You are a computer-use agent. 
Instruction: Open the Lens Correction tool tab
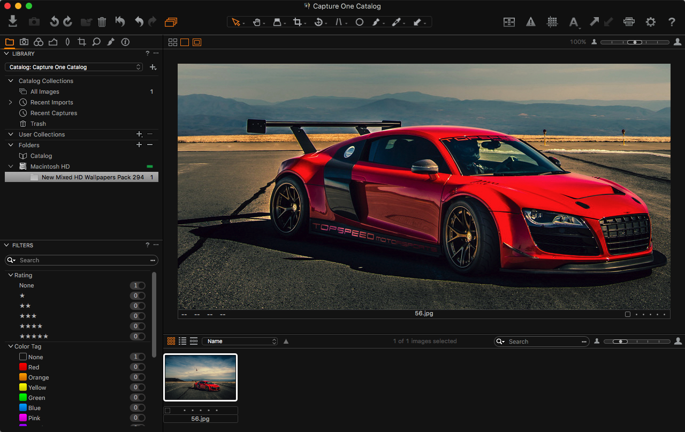[67, 42]
